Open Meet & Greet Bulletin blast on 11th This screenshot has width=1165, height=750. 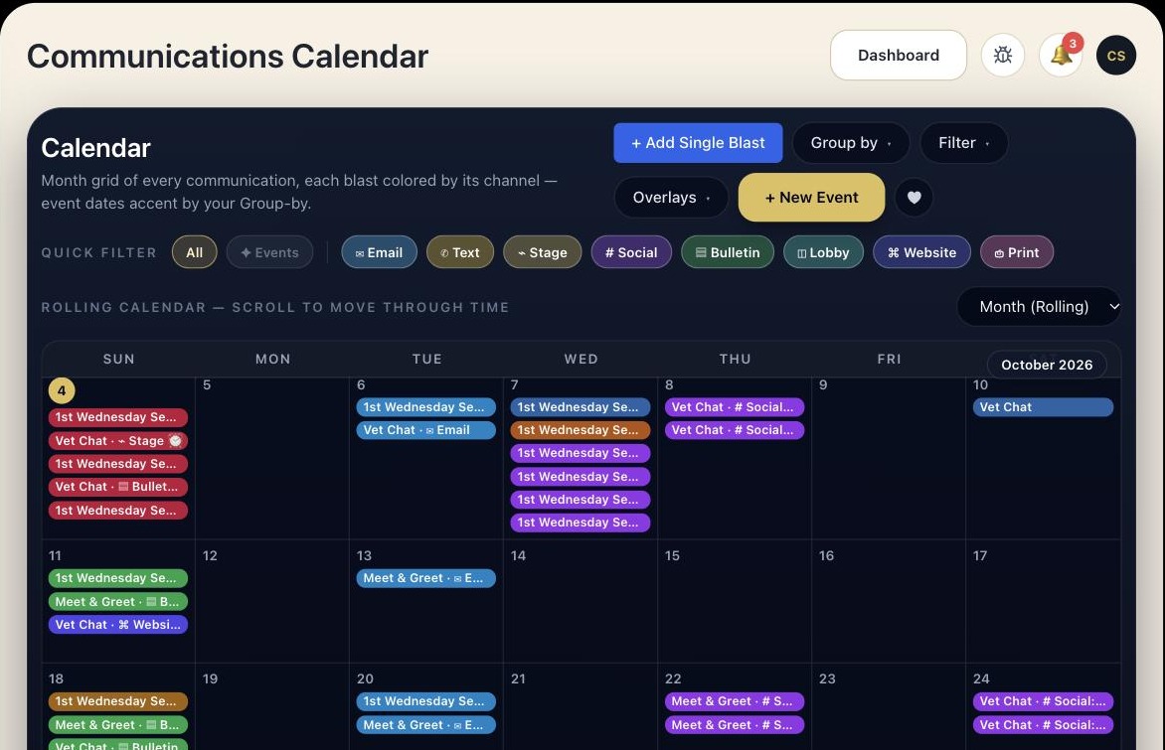click(x=118, y=601)
